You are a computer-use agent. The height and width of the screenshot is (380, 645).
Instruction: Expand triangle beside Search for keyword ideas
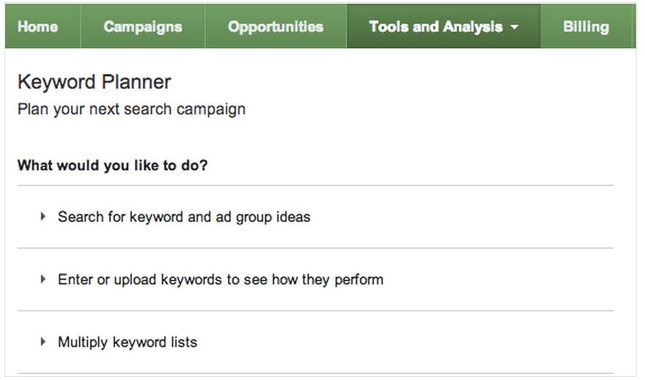pyautogui.click(x=43, y=217)
